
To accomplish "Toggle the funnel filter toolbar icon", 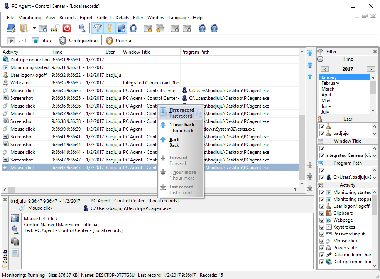I will click(98, 28).
